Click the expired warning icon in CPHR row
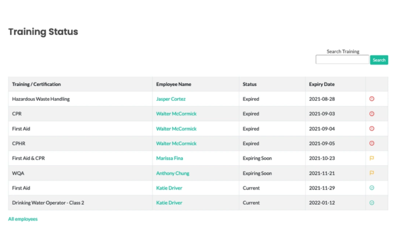This screenshot has width=415, height=227. pos(372,143)
